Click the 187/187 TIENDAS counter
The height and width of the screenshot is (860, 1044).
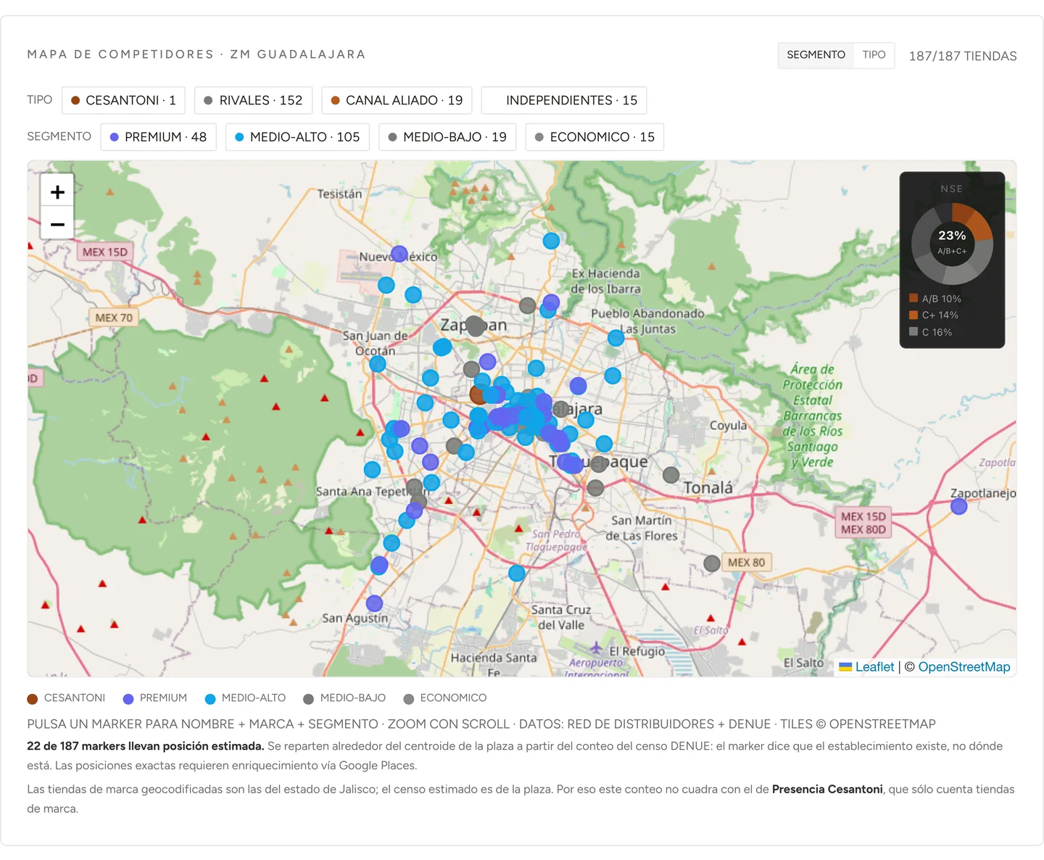[963, 56]
